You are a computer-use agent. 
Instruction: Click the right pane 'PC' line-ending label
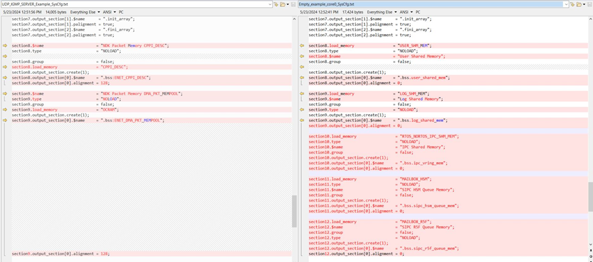(x=418, y=12)
